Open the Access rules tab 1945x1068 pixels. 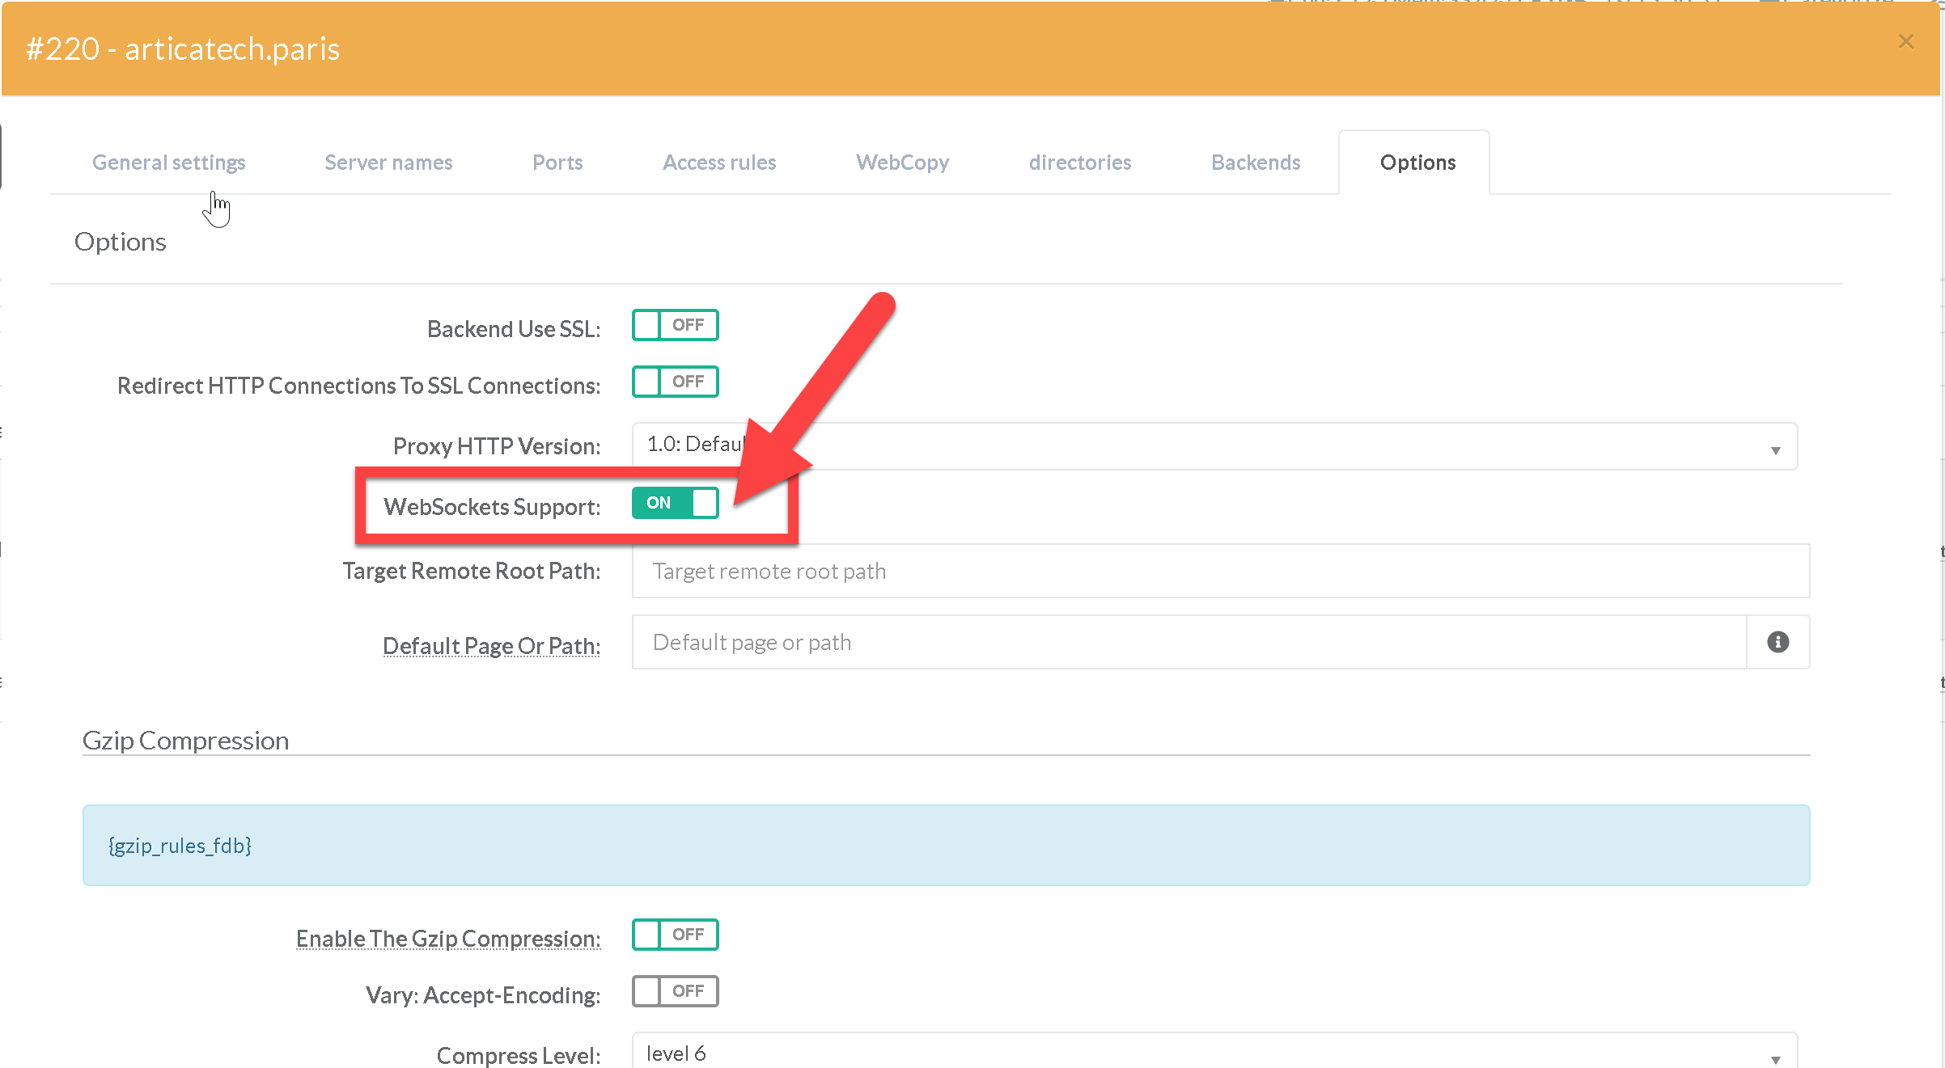click(x=719, y=163)
